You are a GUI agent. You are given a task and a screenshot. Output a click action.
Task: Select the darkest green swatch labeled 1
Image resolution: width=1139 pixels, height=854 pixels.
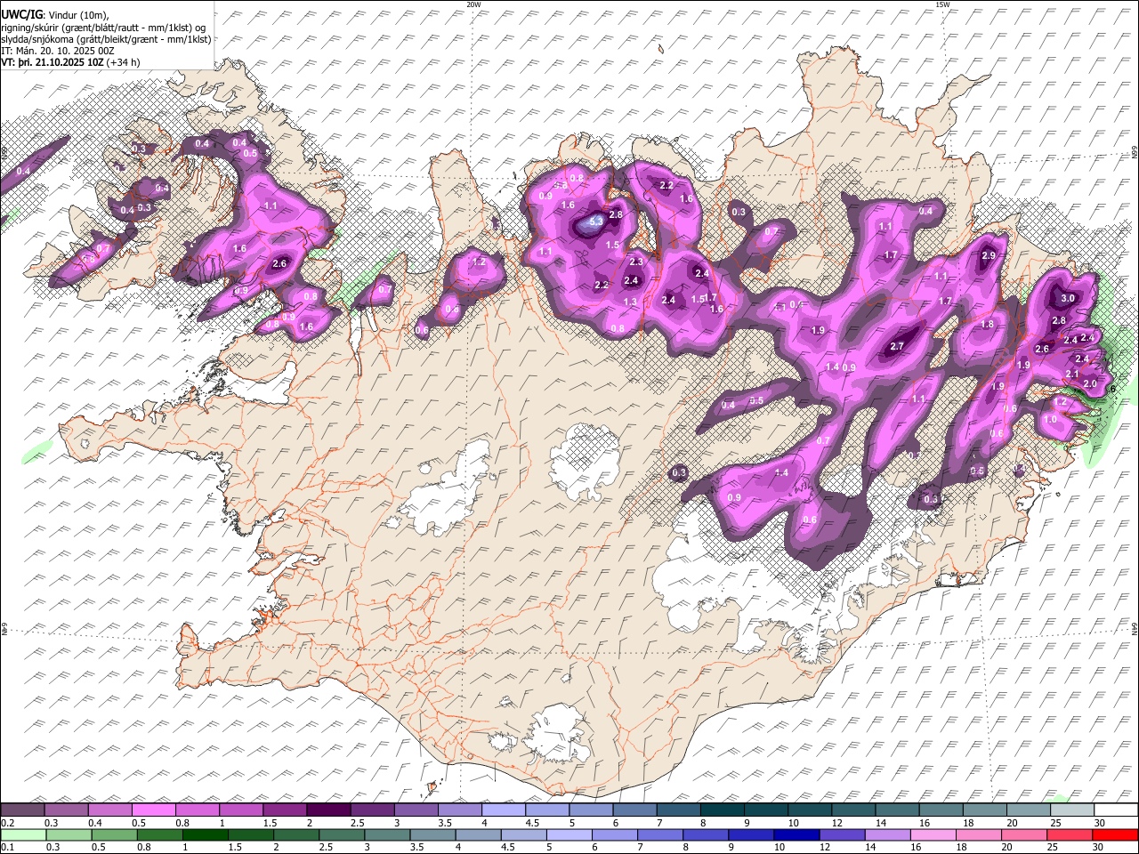click(205, 834)
